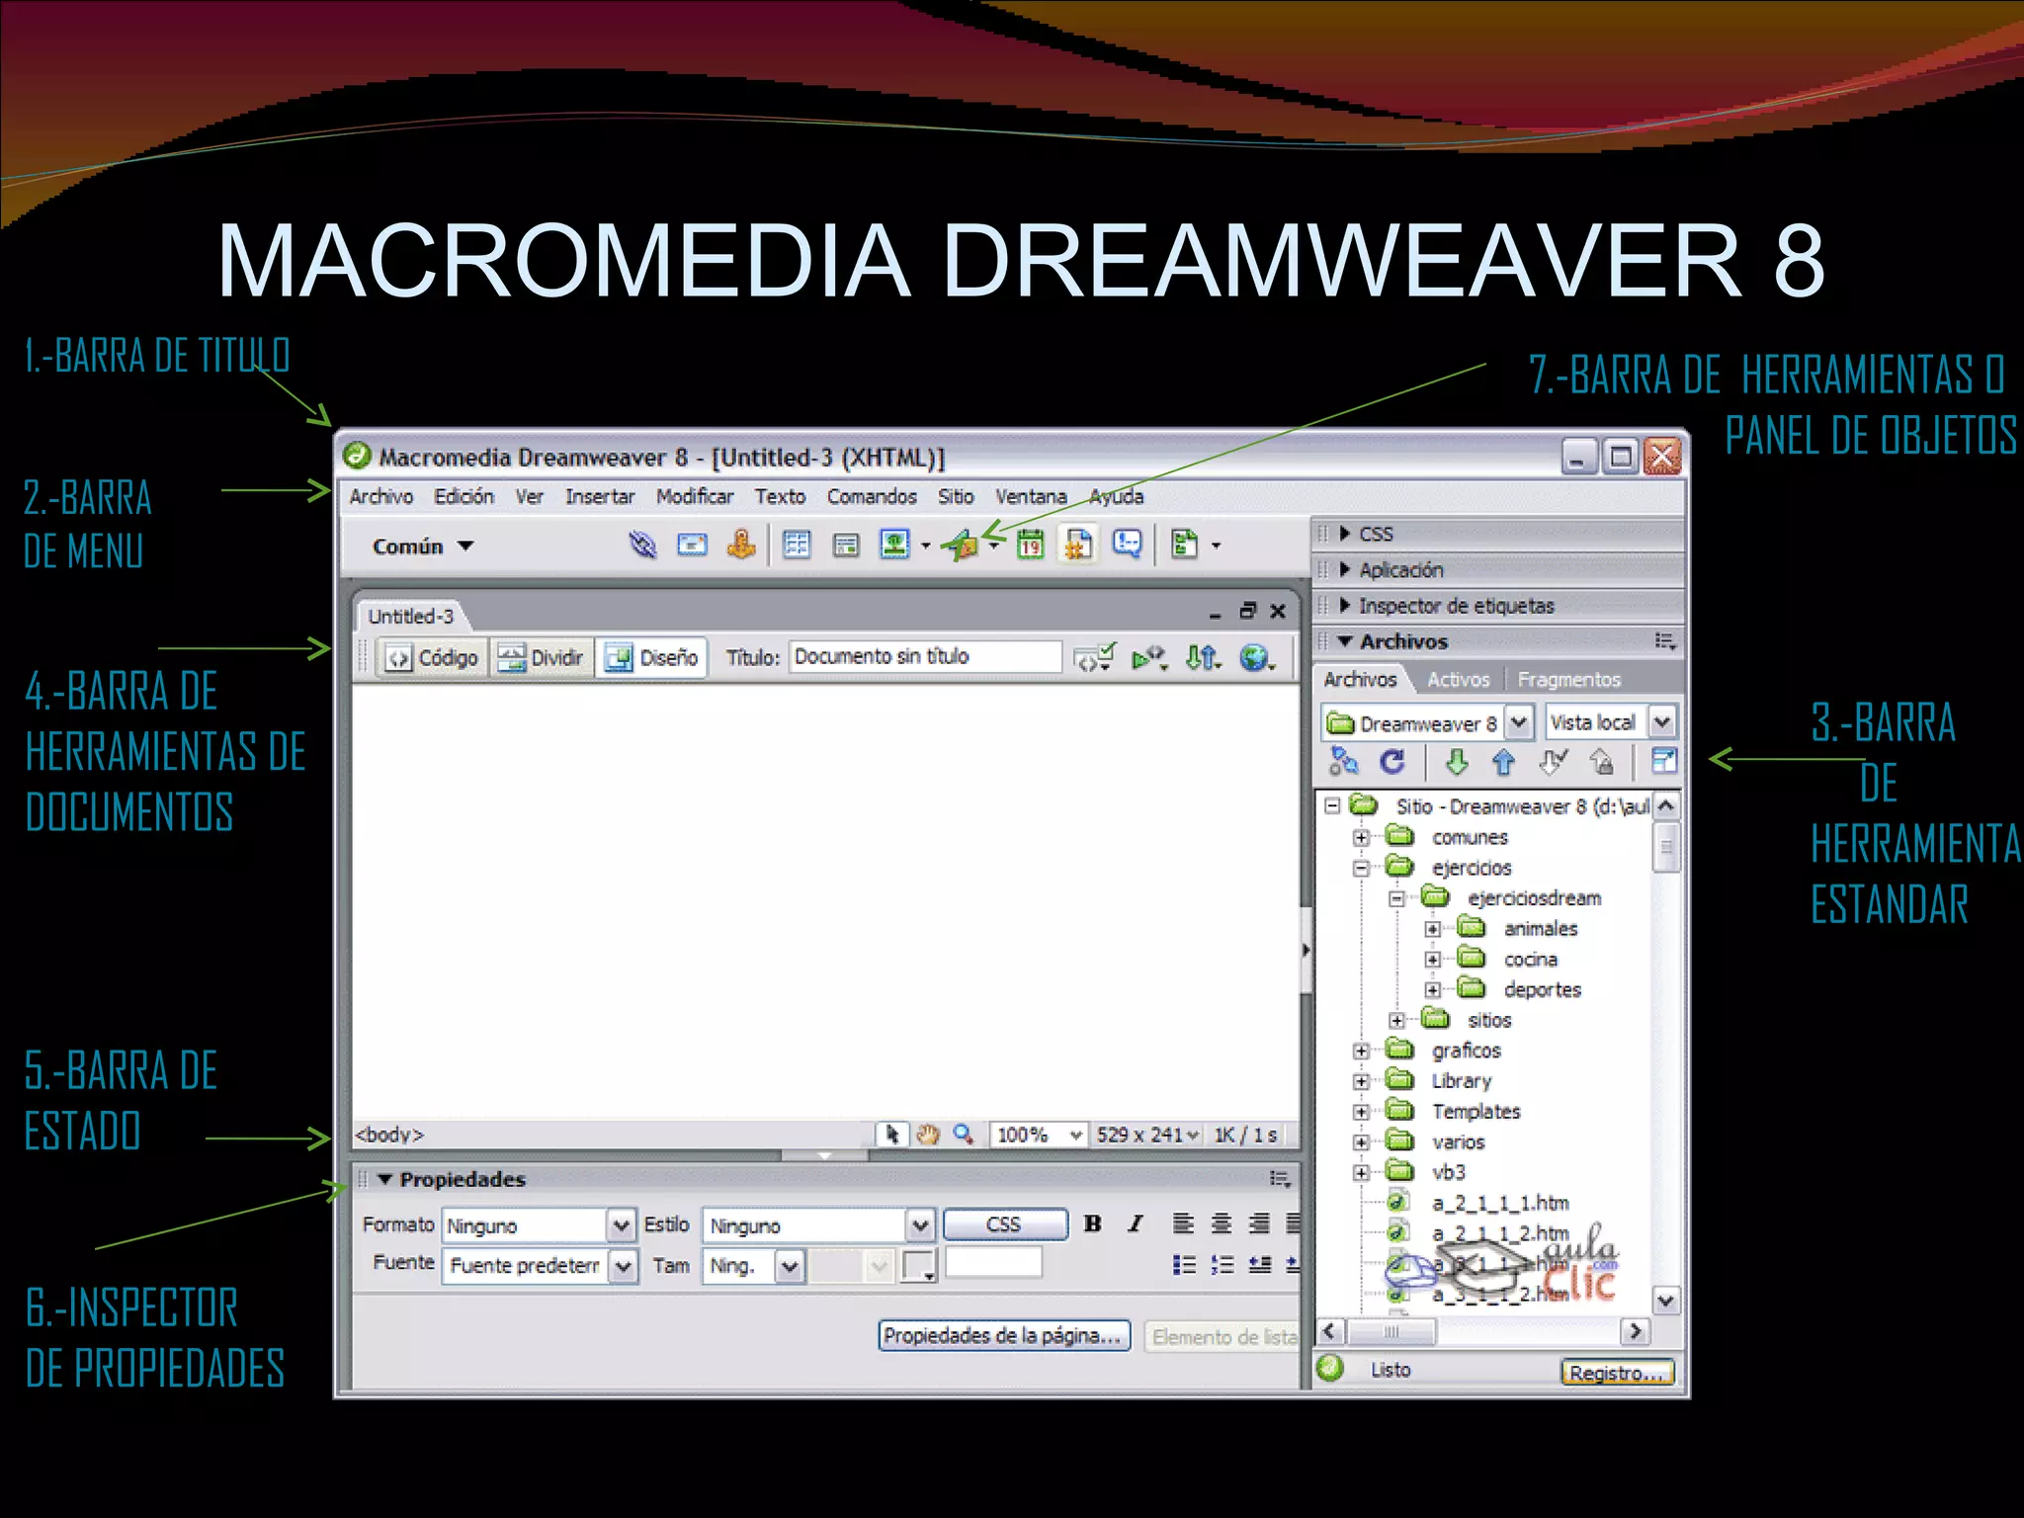Open the Formato dropdown
2024x1518 pixels.
(x=621, y=1225)
